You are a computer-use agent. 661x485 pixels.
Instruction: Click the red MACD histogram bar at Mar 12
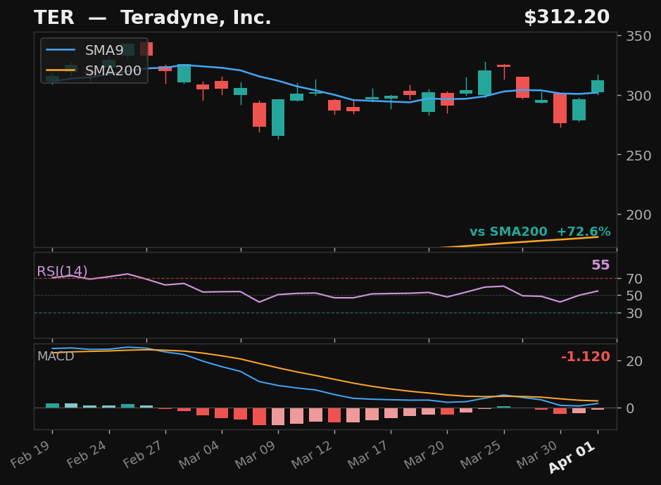pos(334,415)
